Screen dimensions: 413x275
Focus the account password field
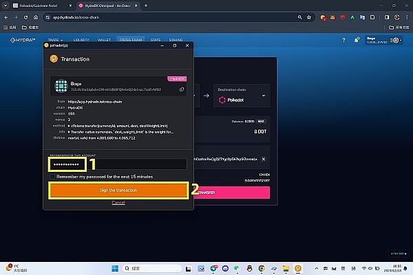(118, 164)
